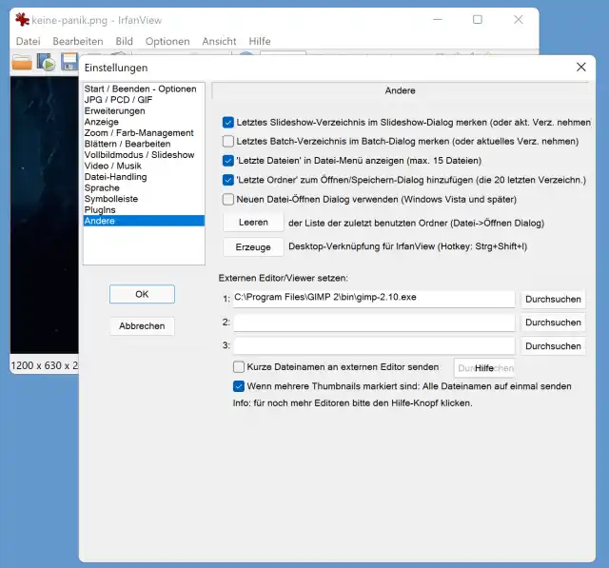Select 'Vollbildmodus / Slideshow' category
The height and width of the screenshot is (568, 609).
(139, 155)
